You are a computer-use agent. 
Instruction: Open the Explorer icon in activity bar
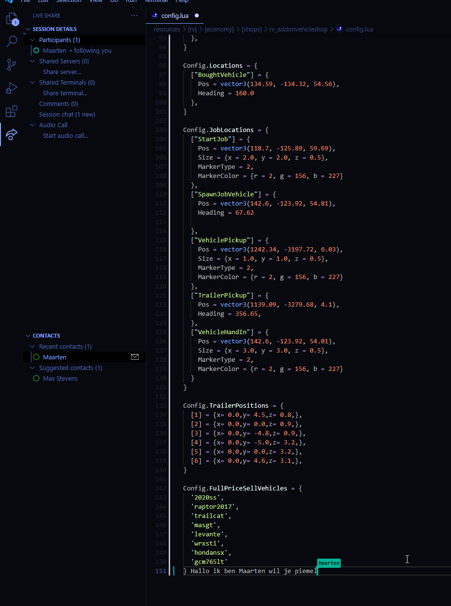coord(11,19)
